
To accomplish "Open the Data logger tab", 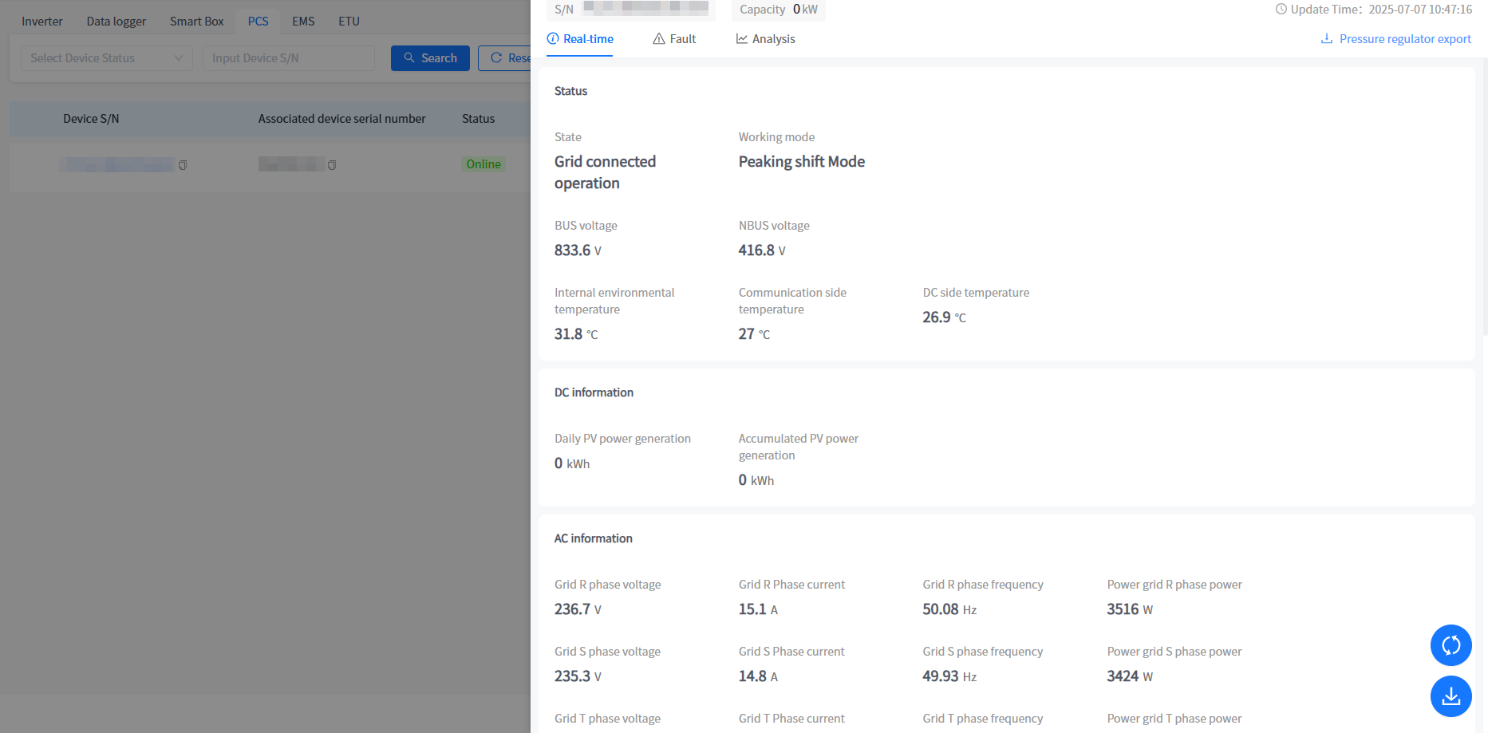I will coord(116,22).
